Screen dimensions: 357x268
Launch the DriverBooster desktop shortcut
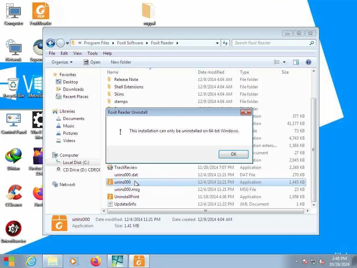tap(14, 232)
